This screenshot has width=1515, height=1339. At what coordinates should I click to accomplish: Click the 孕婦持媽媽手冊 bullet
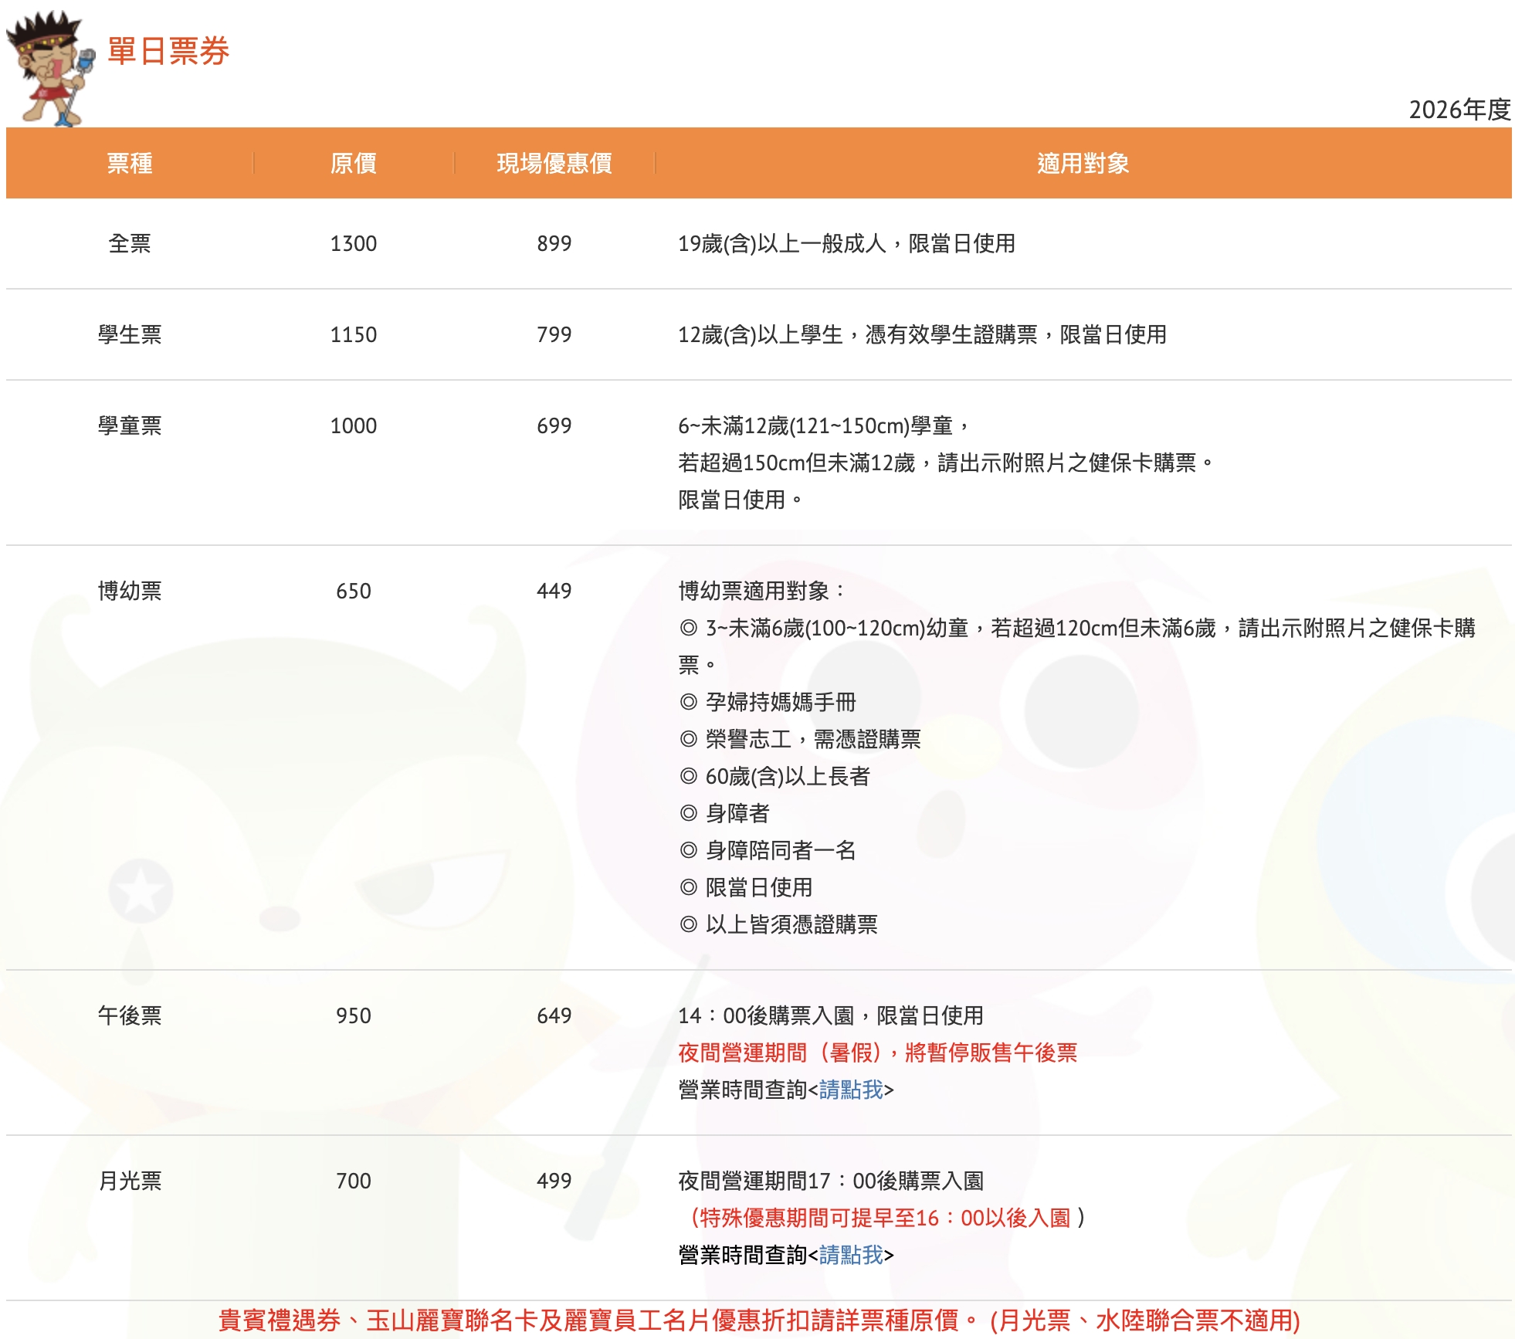tap(768, 702)
